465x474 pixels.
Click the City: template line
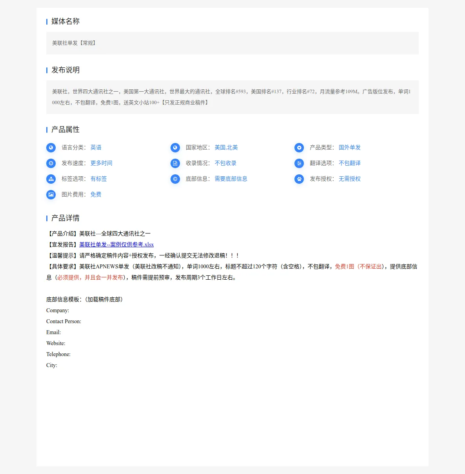[52, 365]
